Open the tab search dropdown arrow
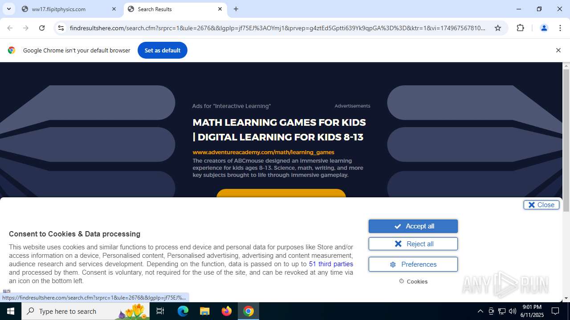 (x=8, y=9)
